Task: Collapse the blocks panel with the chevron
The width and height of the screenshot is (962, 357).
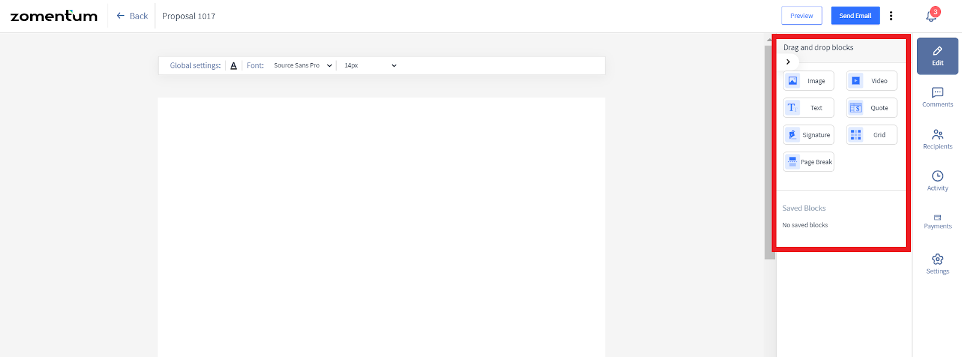Action: [x=788, y=62]
